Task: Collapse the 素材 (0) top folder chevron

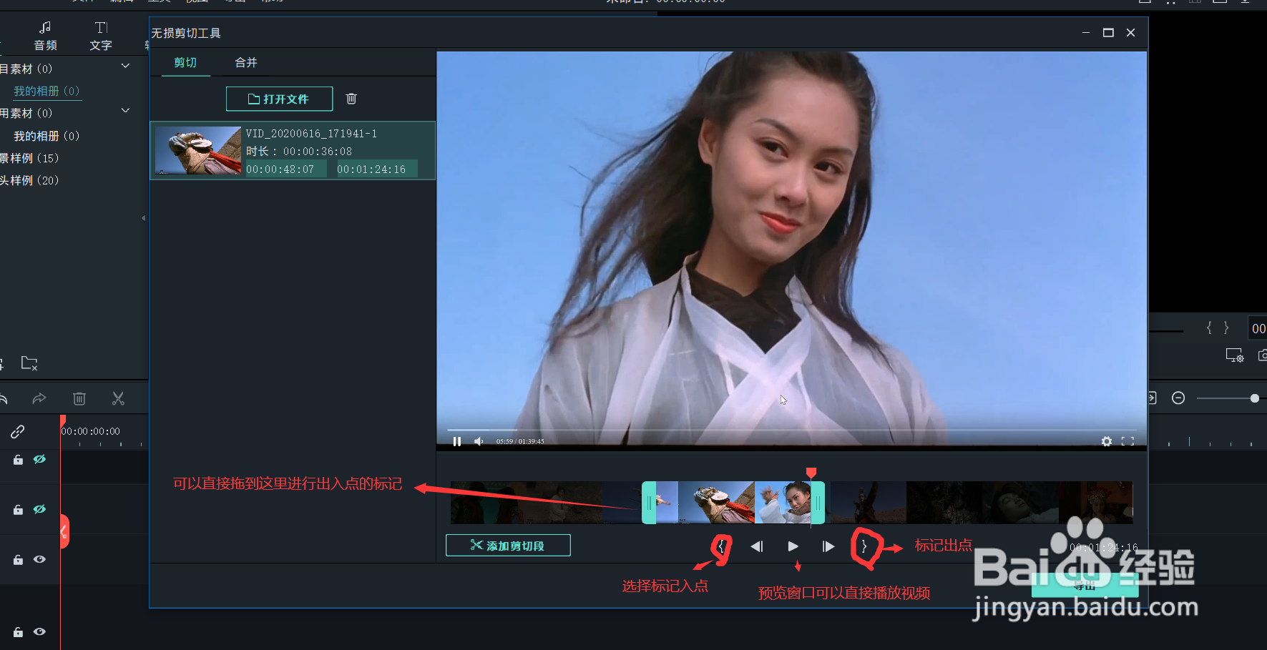Action: coord(125,66)
